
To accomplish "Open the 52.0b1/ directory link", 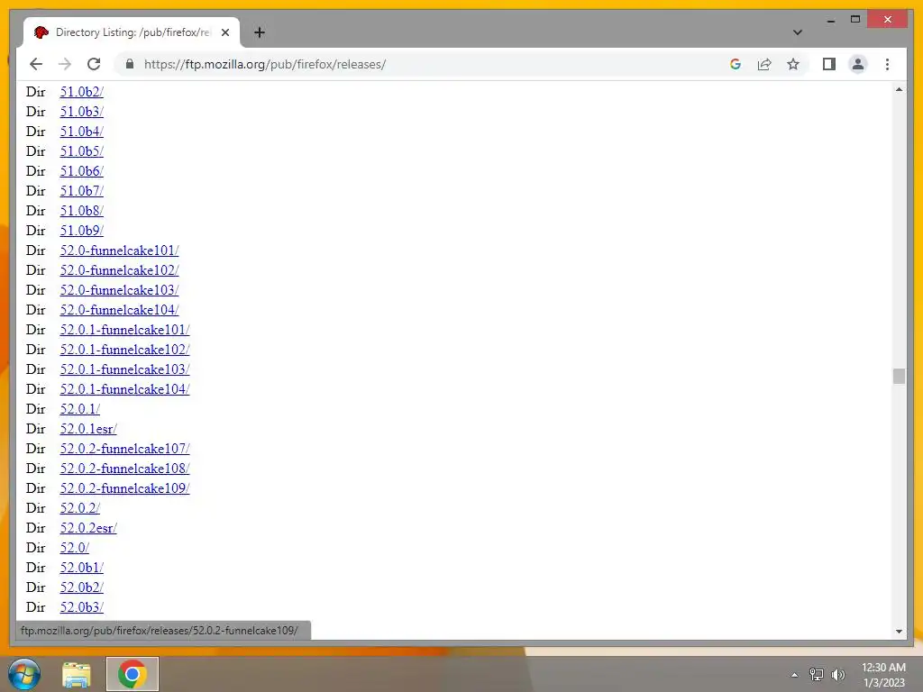I will point(81,568).
